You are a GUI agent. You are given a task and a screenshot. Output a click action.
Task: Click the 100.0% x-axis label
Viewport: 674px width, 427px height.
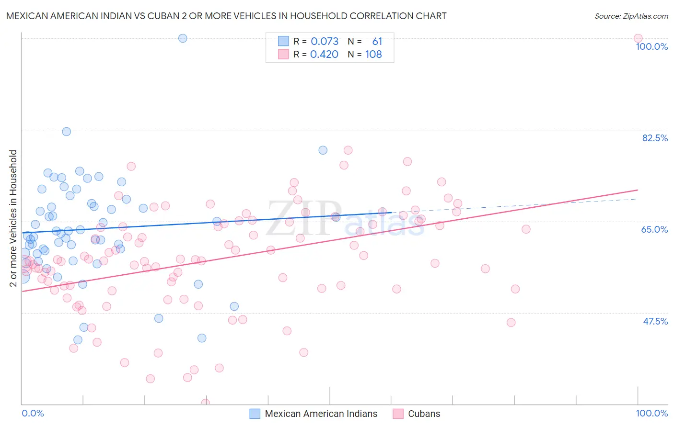click(x=652, y=413)
